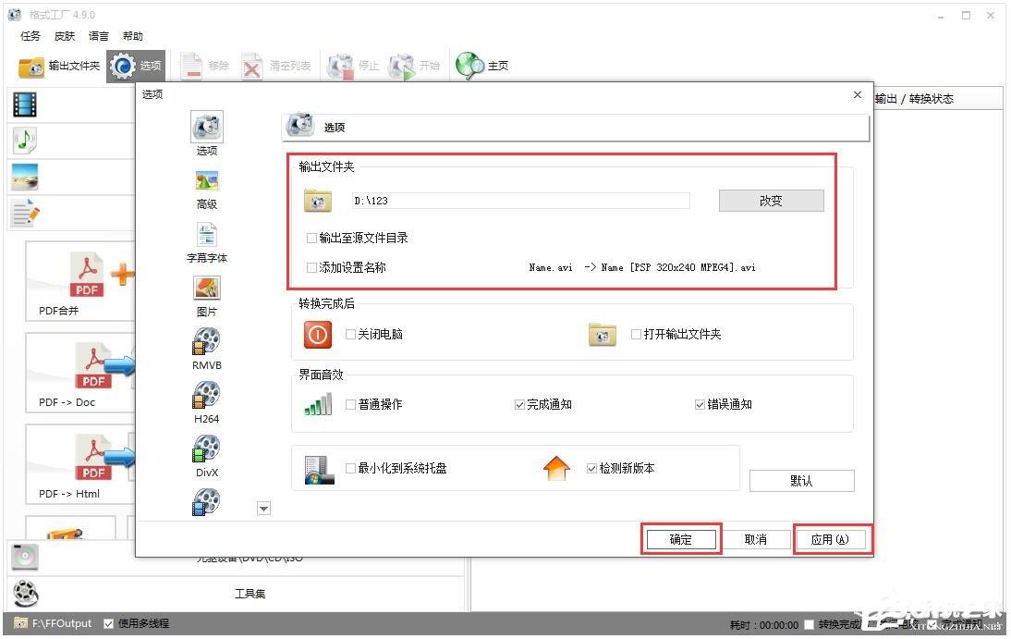This screenshot has width=1011, height=639.
Task: Open the 帮助 menu
Action: tap(133, 36)
